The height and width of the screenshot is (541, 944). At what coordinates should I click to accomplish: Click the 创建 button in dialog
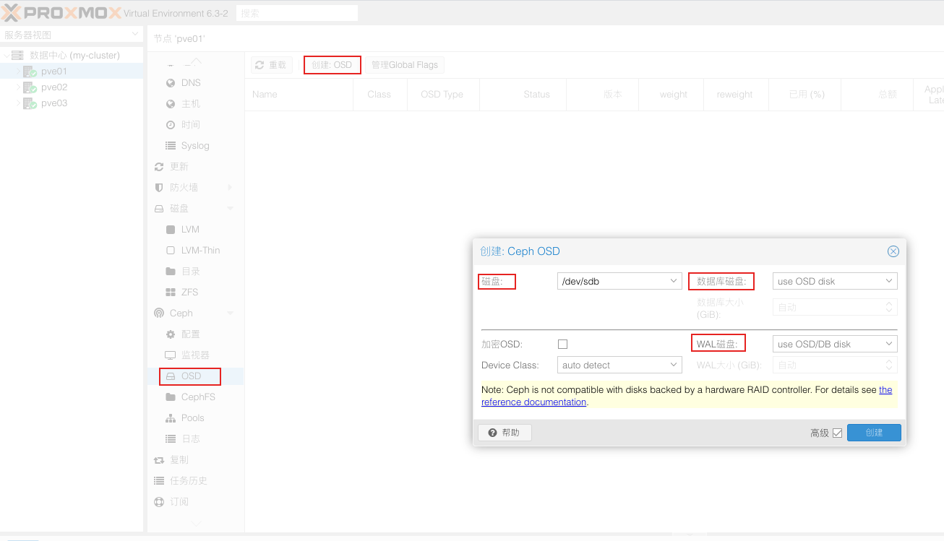[x=875, y=433]
